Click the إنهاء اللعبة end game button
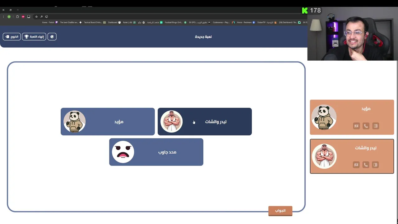This screenshot has width=398, height=224. tap(34, 37)
